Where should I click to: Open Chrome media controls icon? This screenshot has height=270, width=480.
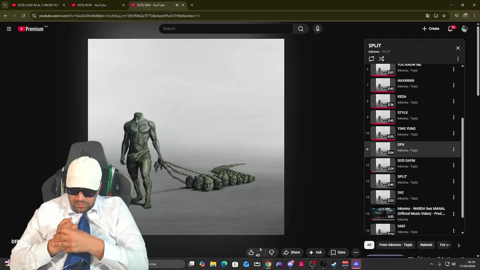456,16
